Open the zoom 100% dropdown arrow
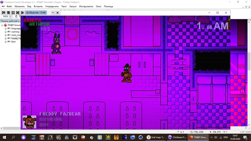 (x=10, y=16)
